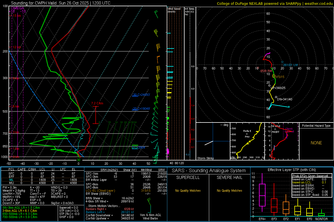334x222 pixels.
Task: Click the 850-500mb LR value
Action: click(20, 214)
